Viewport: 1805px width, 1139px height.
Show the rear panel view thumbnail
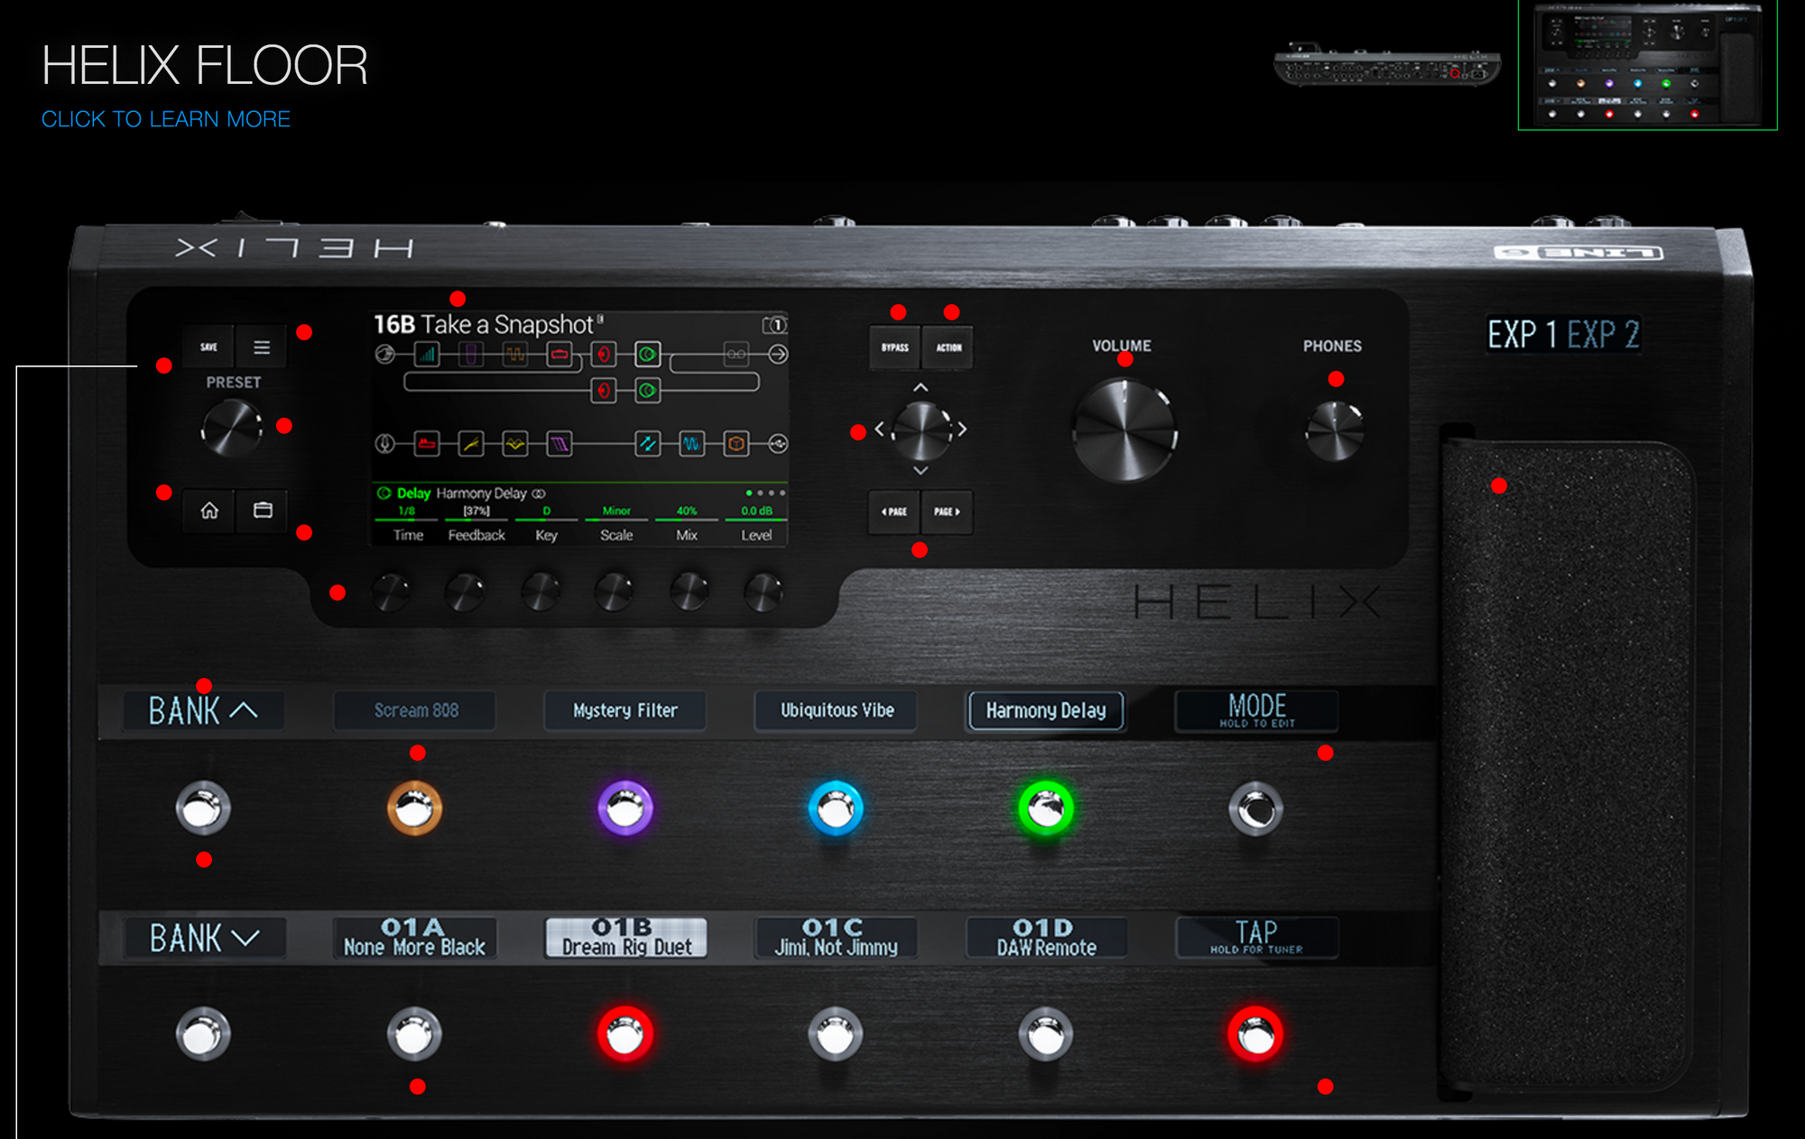pyautogui.click(x=1387, y=65)
